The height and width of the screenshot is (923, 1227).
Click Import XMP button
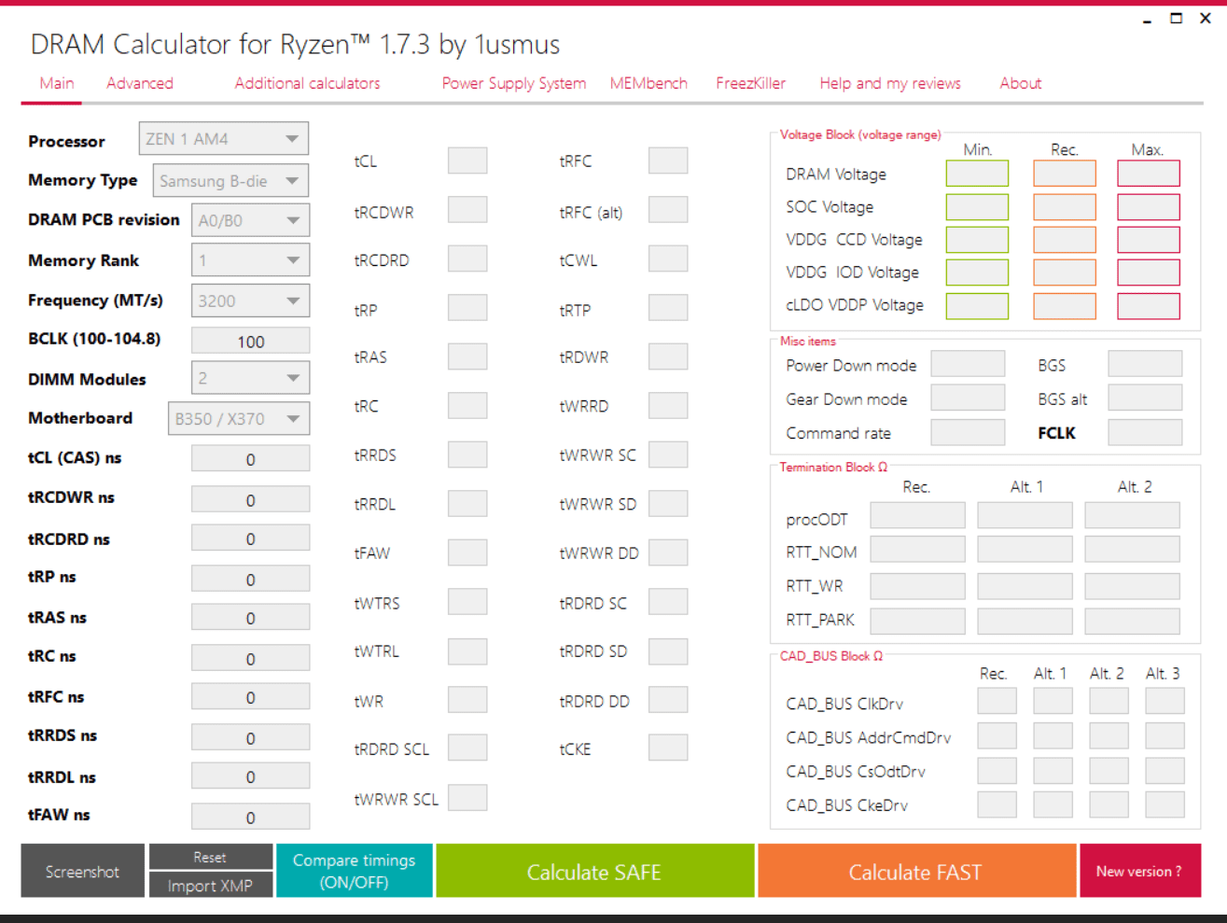coord(211,885)
